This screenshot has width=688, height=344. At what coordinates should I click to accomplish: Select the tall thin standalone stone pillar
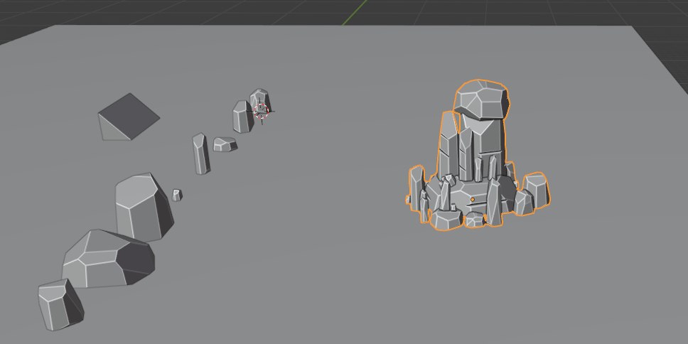[x=201, y=154]
